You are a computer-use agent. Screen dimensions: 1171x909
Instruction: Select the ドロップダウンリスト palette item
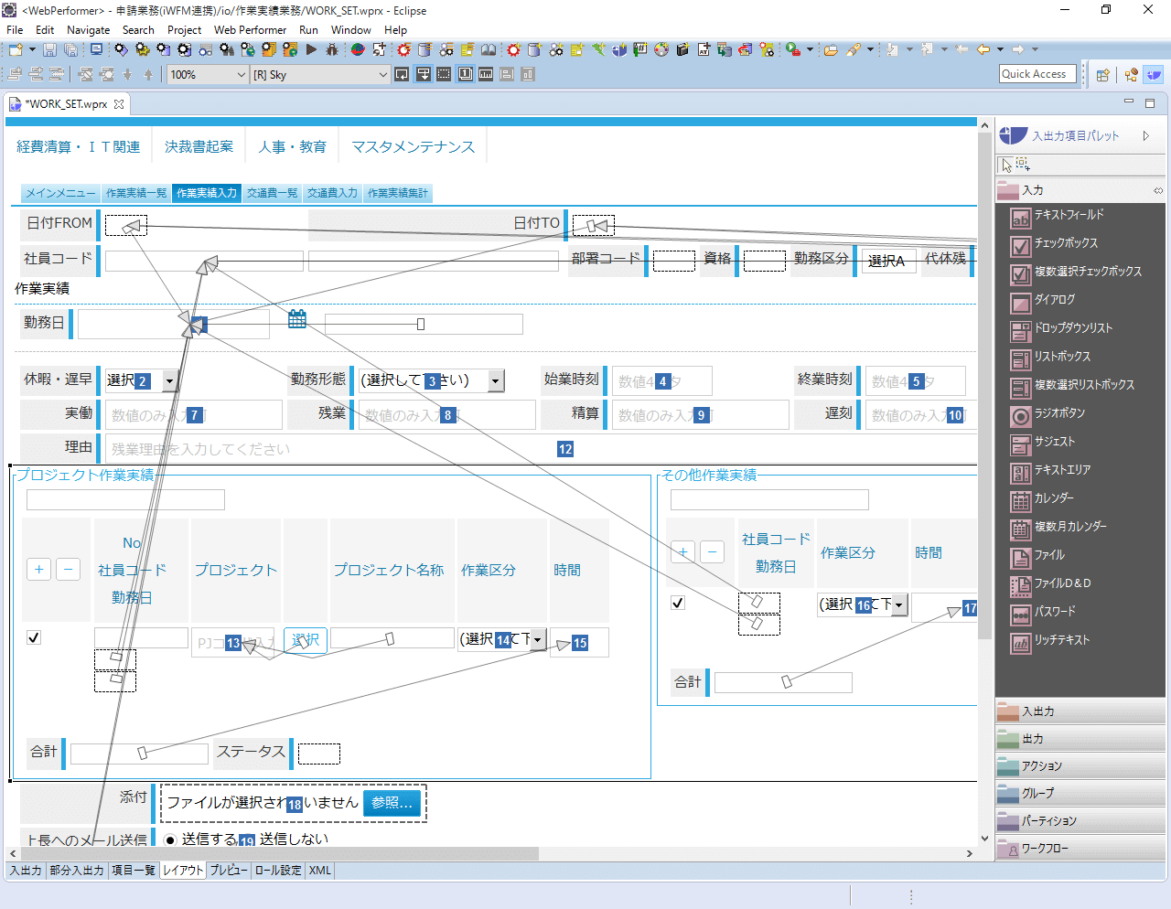[1080, 328]
